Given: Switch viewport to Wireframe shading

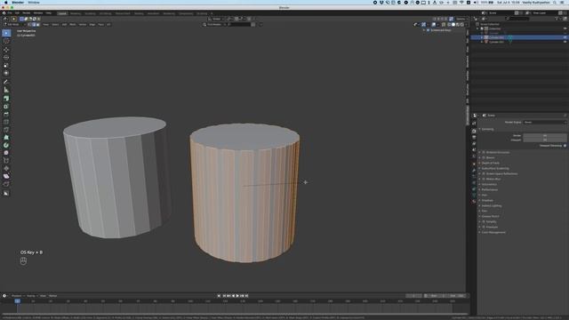Looking at the screenshot, I should pos(449,24).
